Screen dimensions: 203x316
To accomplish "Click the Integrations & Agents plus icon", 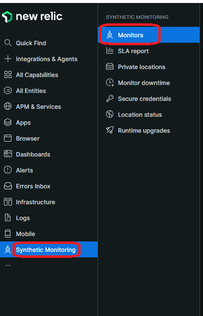I will (8, 59).
